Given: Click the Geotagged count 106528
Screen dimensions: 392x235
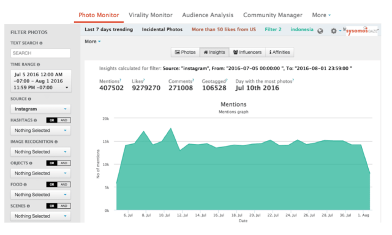Looking at the screenshot, I should [x=214, y=88].
